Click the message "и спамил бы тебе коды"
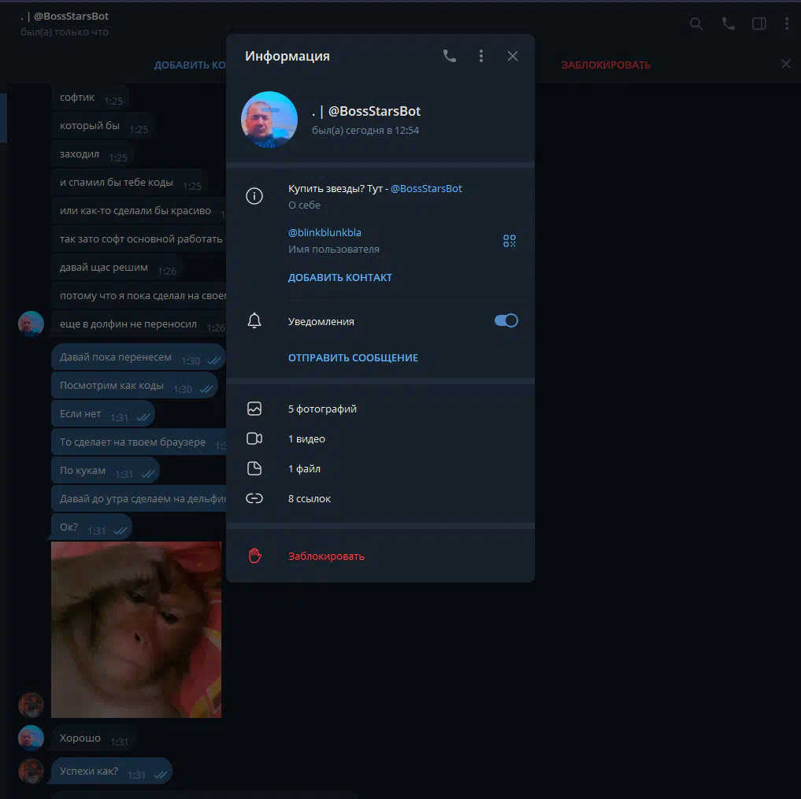 pos(128,183)
